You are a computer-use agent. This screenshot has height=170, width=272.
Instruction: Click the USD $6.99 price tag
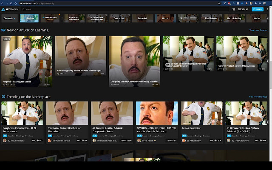click(x=82, y=141)
